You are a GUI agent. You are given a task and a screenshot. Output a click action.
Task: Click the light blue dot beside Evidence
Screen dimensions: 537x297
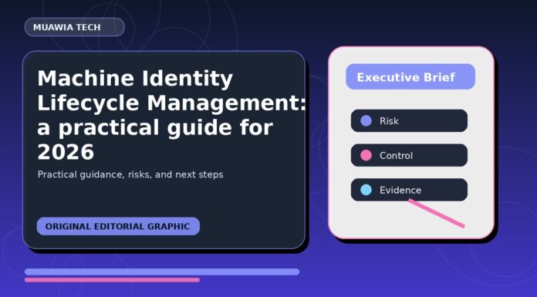366,190
